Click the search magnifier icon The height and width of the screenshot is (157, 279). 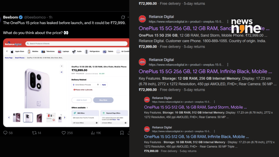[28, 43]
